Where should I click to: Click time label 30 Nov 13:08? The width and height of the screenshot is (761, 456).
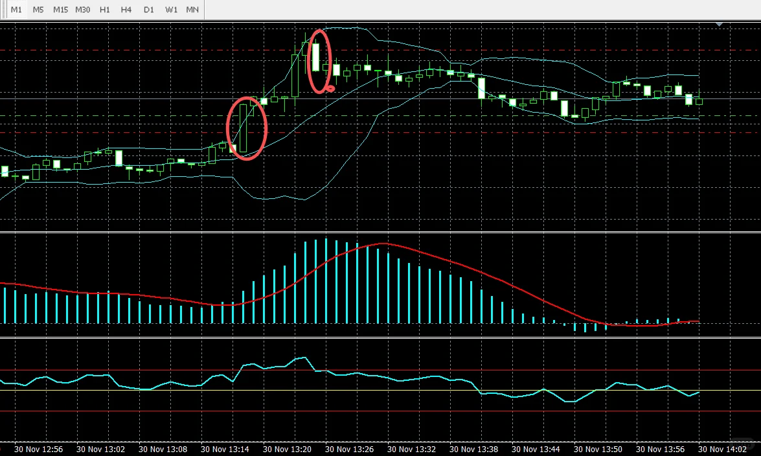pos(163,450)
